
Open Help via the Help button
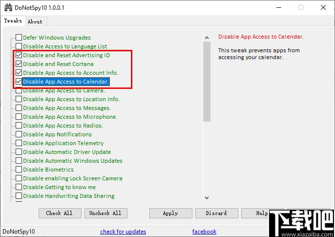pyautogui.click(x=262, y=213)
